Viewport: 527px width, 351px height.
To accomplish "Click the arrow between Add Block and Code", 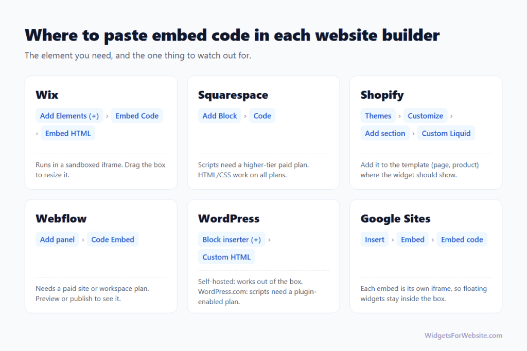I will click(245, 116).
